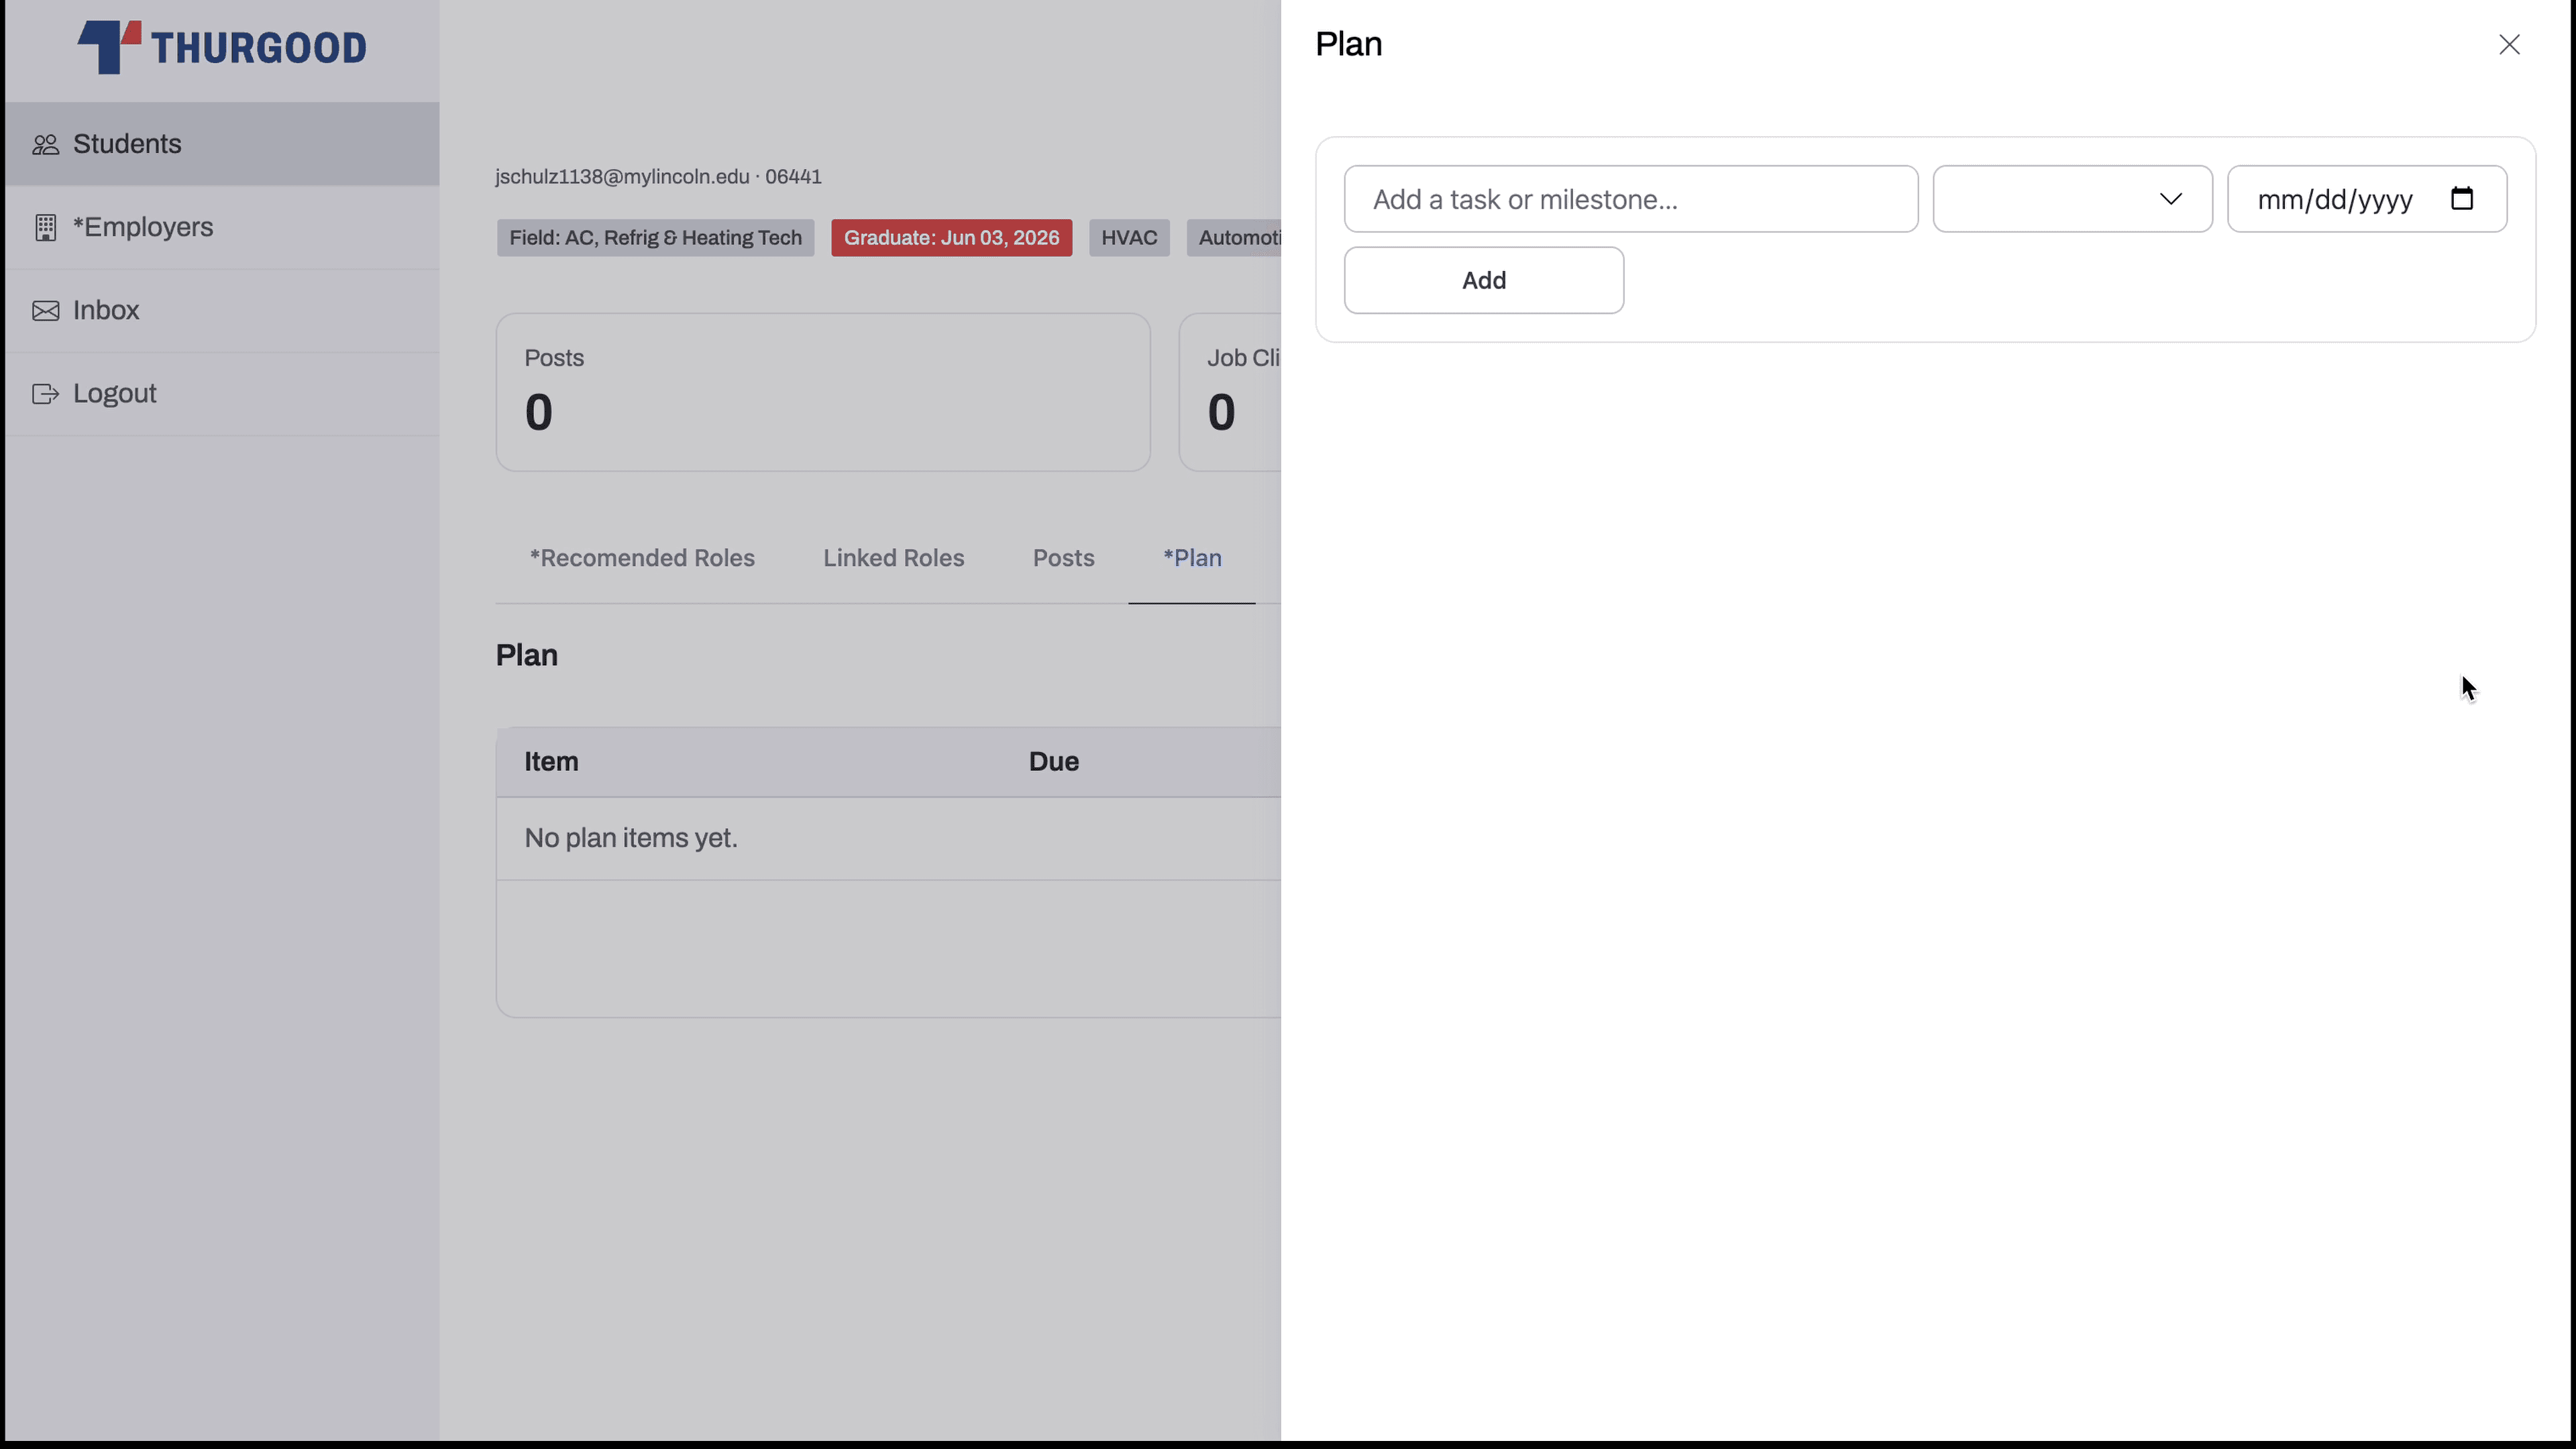Select the *Plan tab
This screenshot has width=2576, height=1449.
[1192, 558]
